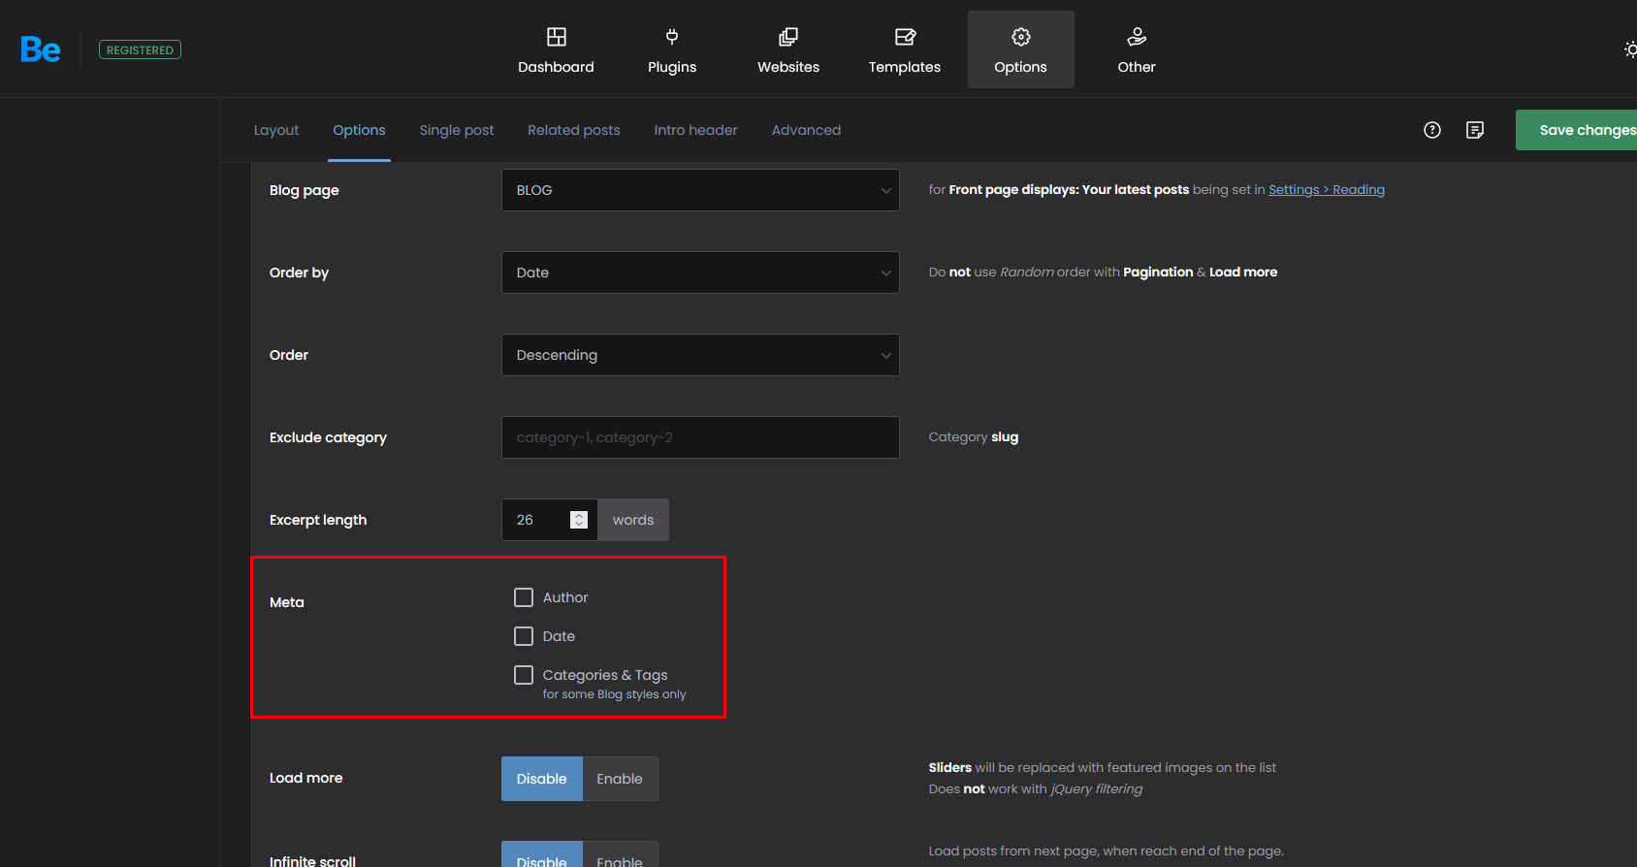Click the Other menu label
This screenshot has width=1637, height=867.
click(x=1137, y=67)
